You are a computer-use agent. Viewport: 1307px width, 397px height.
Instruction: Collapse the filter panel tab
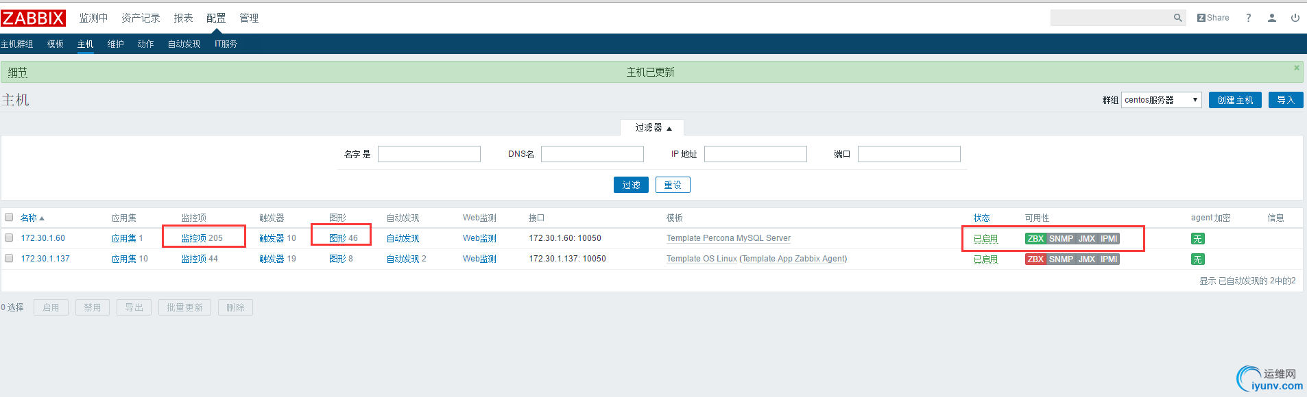[x=652, y=128]
